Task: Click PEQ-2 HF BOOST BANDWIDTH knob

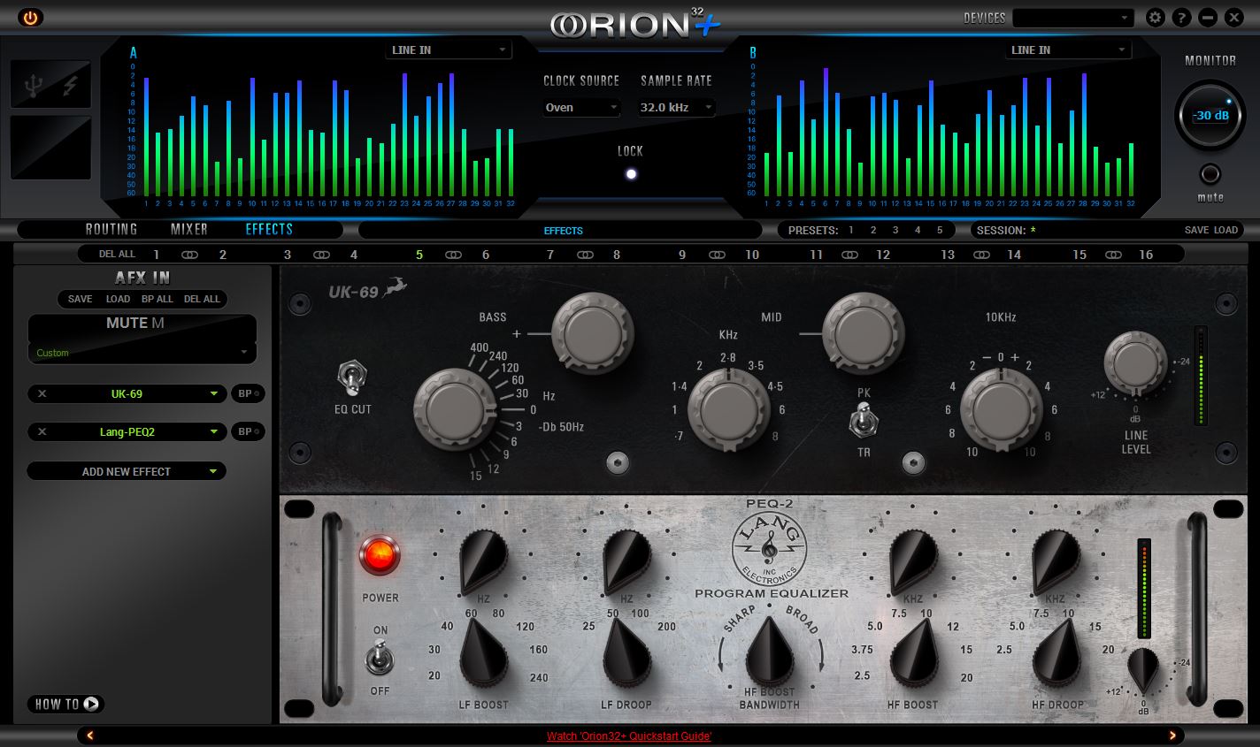Action: click(x=770, y=652)
